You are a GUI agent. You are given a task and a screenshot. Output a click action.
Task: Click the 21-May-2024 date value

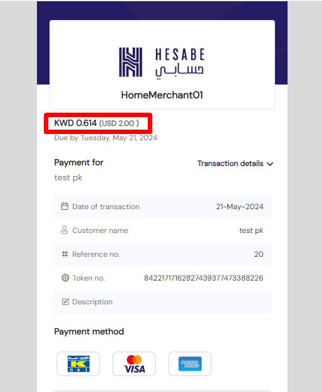pyautogui.click(x=239, y=207)
